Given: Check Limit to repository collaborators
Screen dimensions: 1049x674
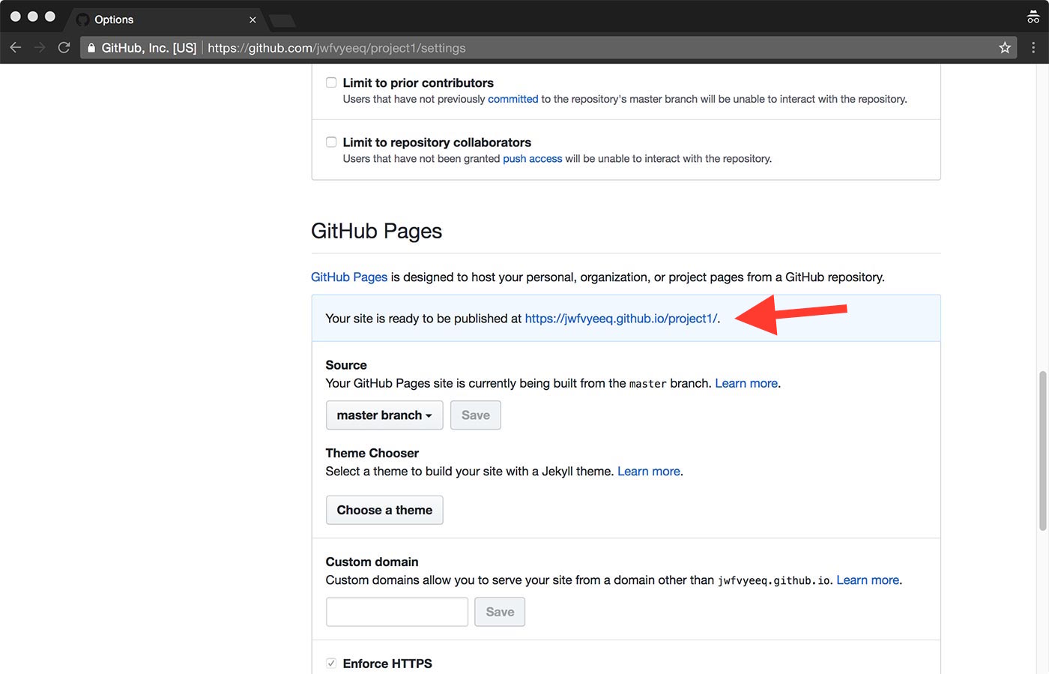Looking at the screenshot, I should tap(331, 142).
